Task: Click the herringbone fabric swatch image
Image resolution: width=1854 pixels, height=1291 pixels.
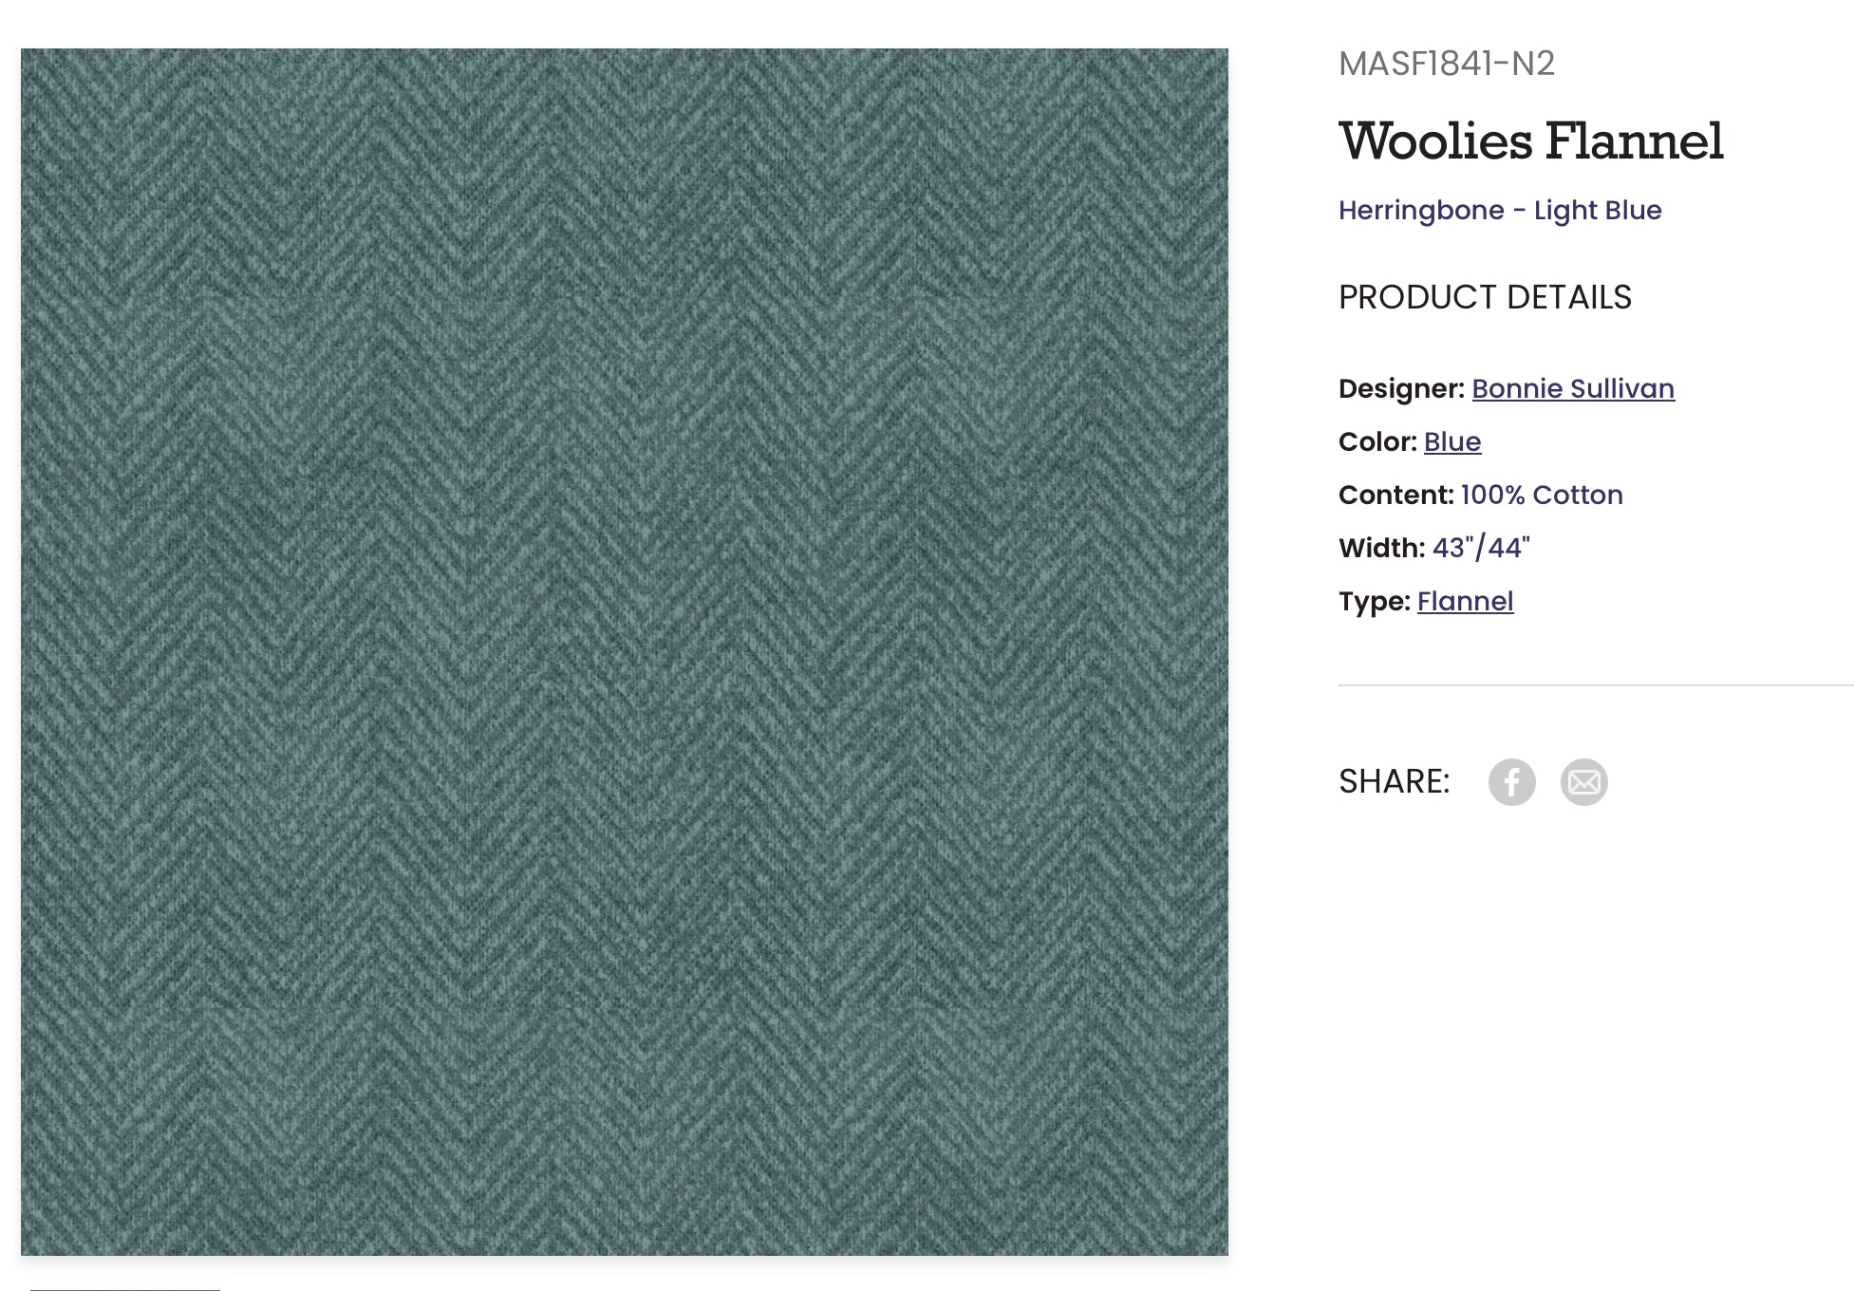Action: point(624,651)
